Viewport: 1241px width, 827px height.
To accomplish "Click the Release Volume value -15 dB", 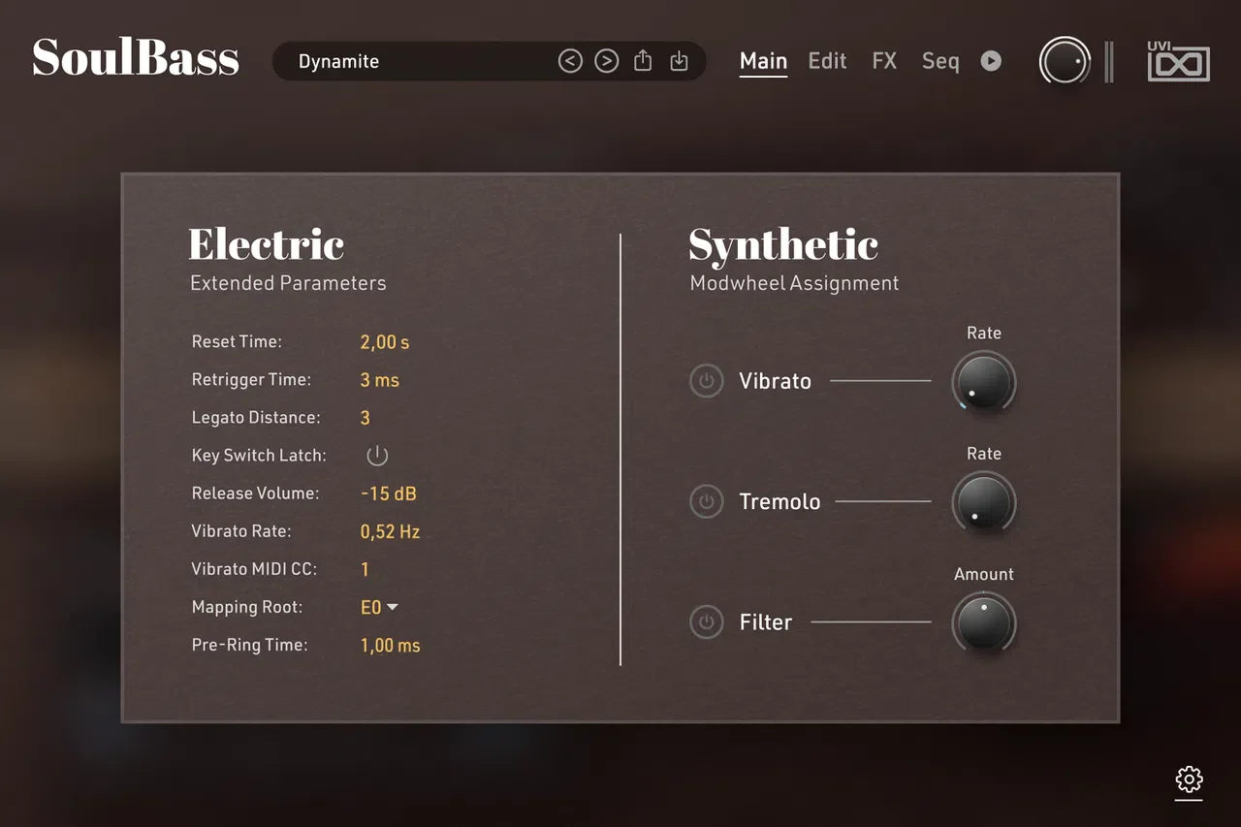I will pyautogui.click(x=389, y=493).
